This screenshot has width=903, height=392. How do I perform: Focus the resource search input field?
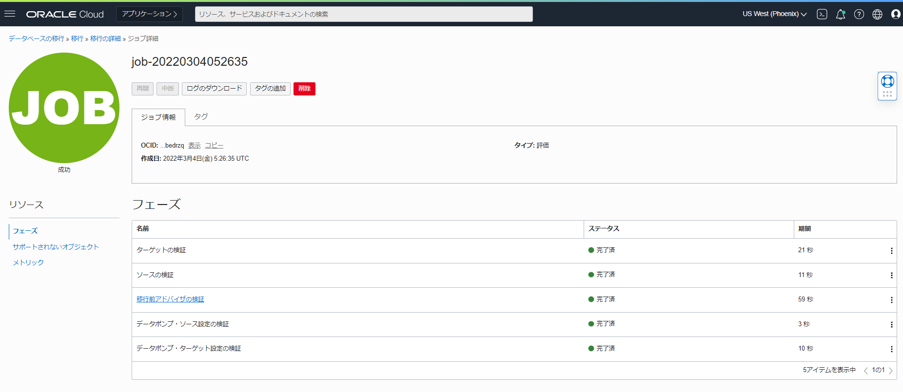point(364,14)
